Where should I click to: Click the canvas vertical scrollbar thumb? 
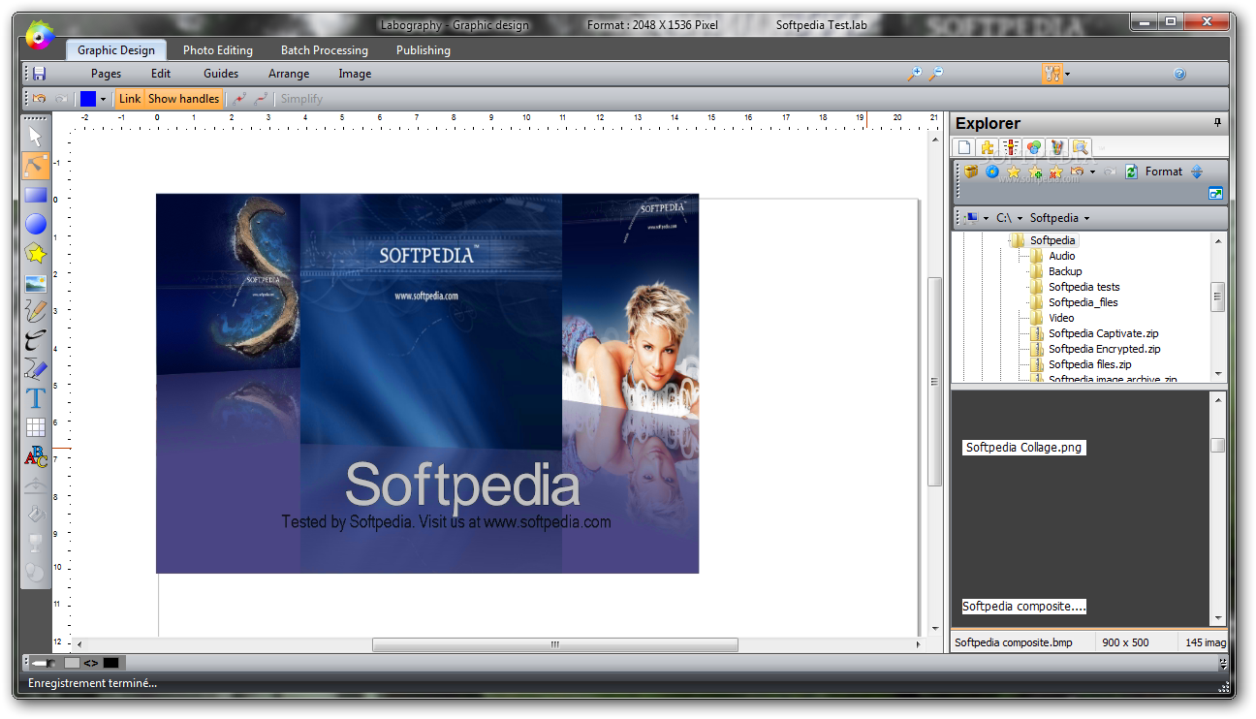[934, 381]
